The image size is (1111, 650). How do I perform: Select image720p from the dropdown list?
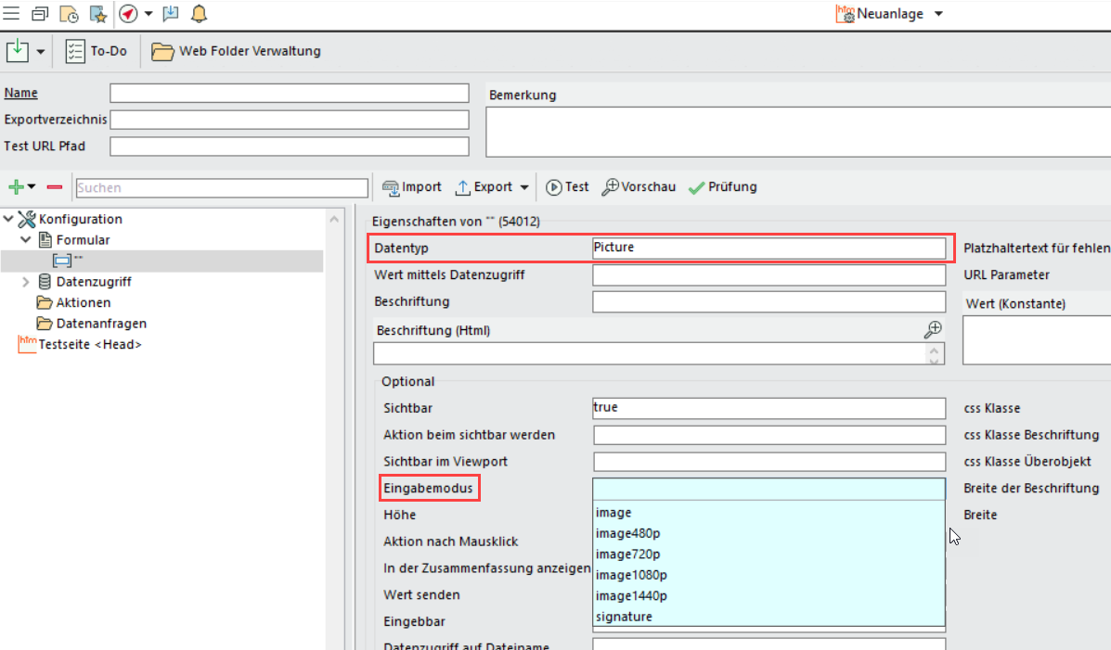coord(627,554)
